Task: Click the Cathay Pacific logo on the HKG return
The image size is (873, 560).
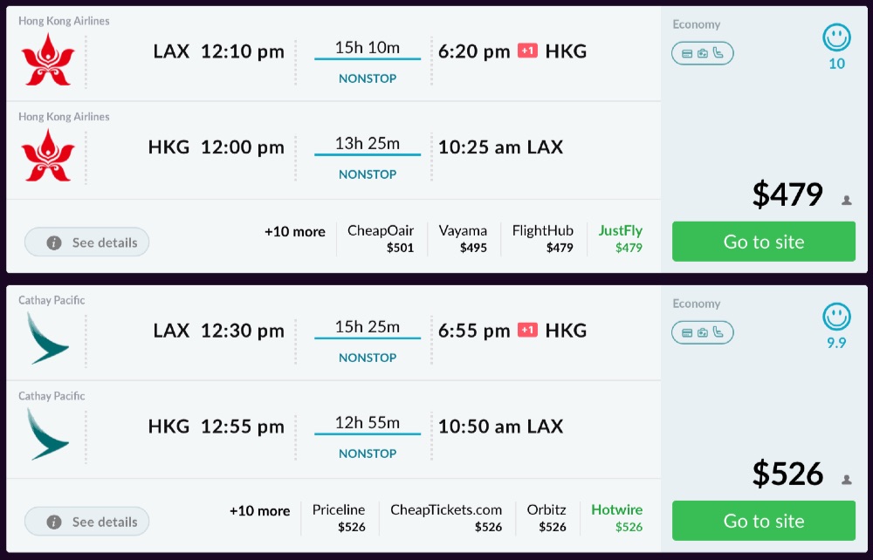Action: click(47, 434)
